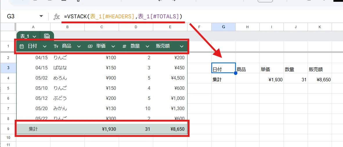The height and width of the screenshot is (147, 343).
Task: Click the quantity 10 cell
Action: click(x=136, y=109)
